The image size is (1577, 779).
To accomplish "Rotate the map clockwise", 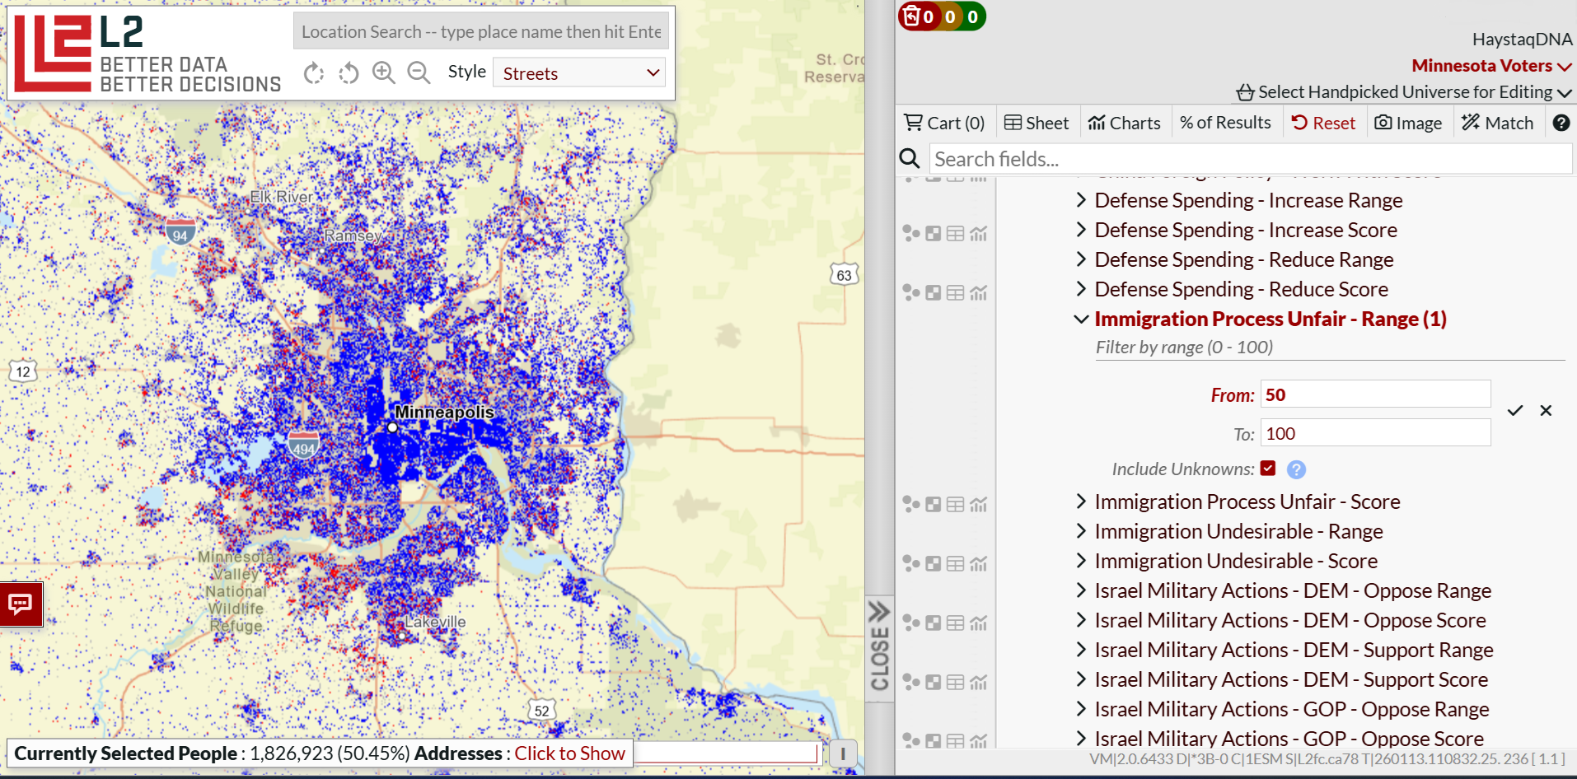I will tap(314, 73).
